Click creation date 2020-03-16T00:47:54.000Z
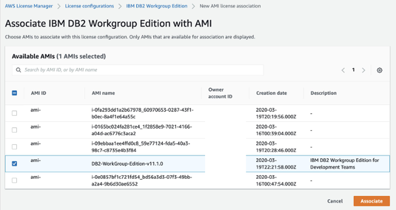396x210 pixels. (276, 180)
